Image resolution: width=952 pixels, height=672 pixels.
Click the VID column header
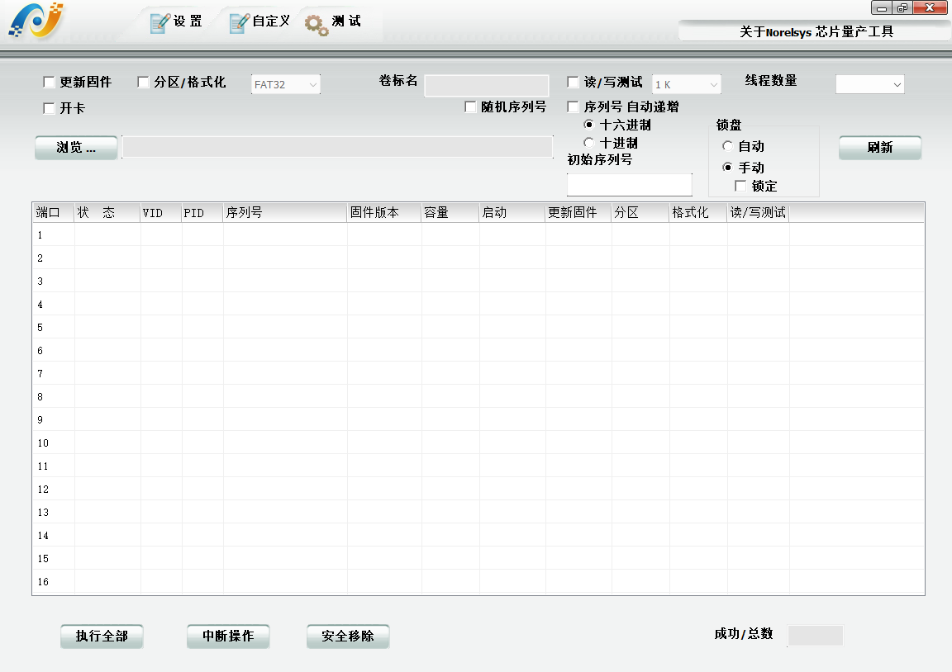[161, 212]
